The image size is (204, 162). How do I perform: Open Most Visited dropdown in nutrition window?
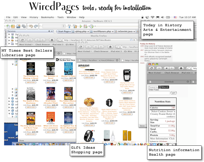pyautogui.click(x=155, y=73)
